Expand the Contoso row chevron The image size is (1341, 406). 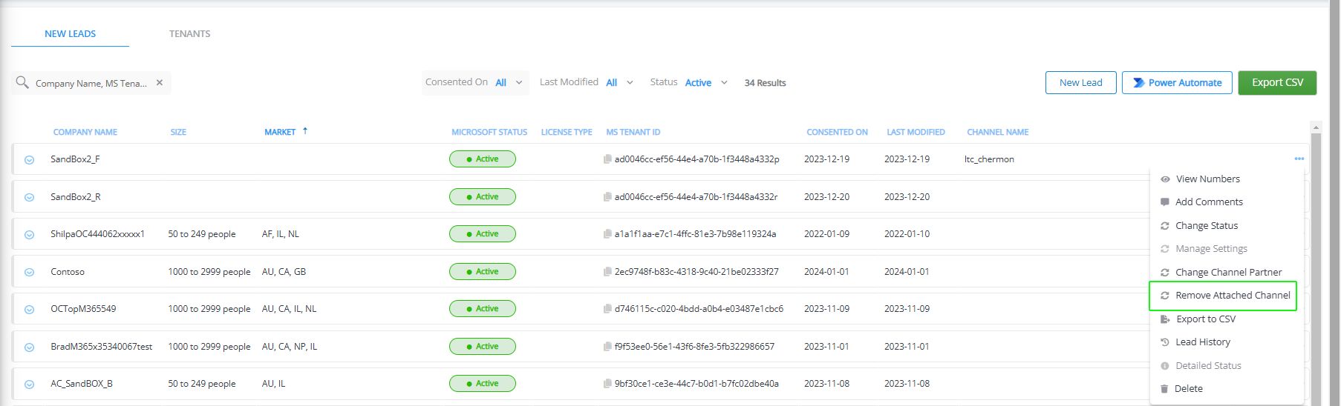[30, 273]
